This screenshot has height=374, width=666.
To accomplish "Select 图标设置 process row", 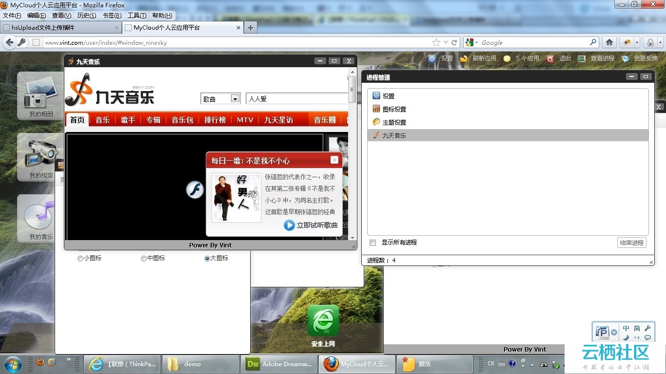I will [x=508, y=109].
